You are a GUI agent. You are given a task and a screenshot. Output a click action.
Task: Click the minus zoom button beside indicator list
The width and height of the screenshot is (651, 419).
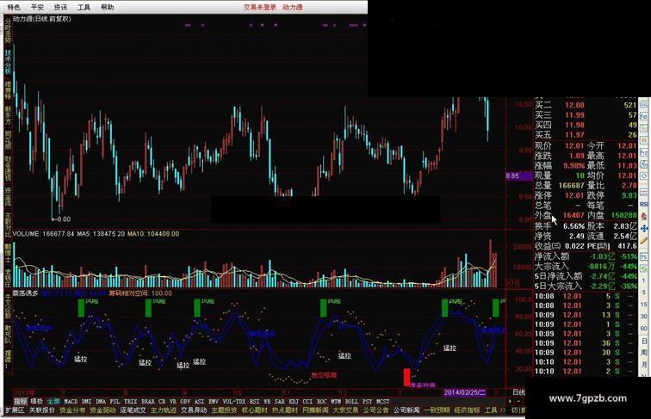tap(518, 401)
